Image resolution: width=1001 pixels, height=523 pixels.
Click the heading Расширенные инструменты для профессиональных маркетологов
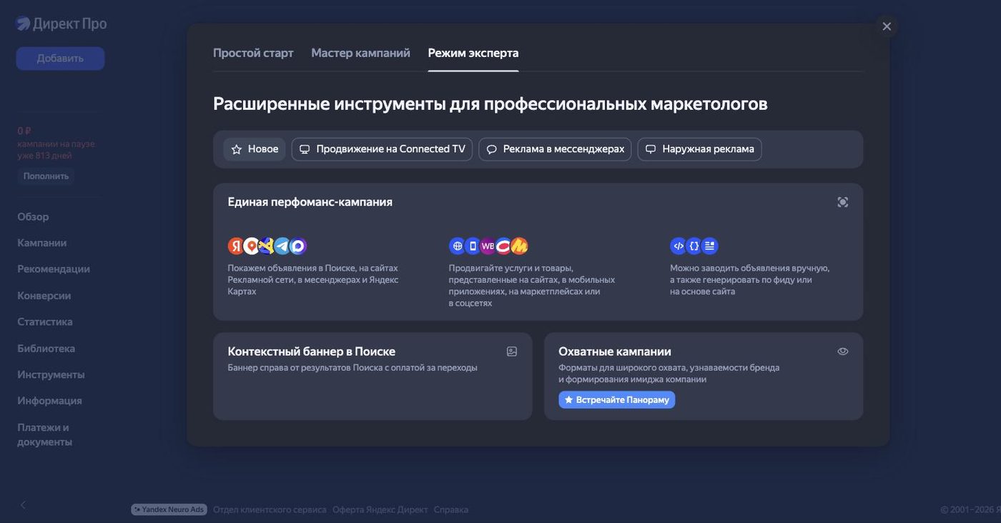490,104
